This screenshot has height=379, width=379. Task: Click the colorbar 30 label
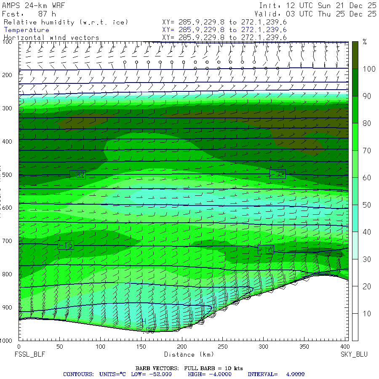367,259
